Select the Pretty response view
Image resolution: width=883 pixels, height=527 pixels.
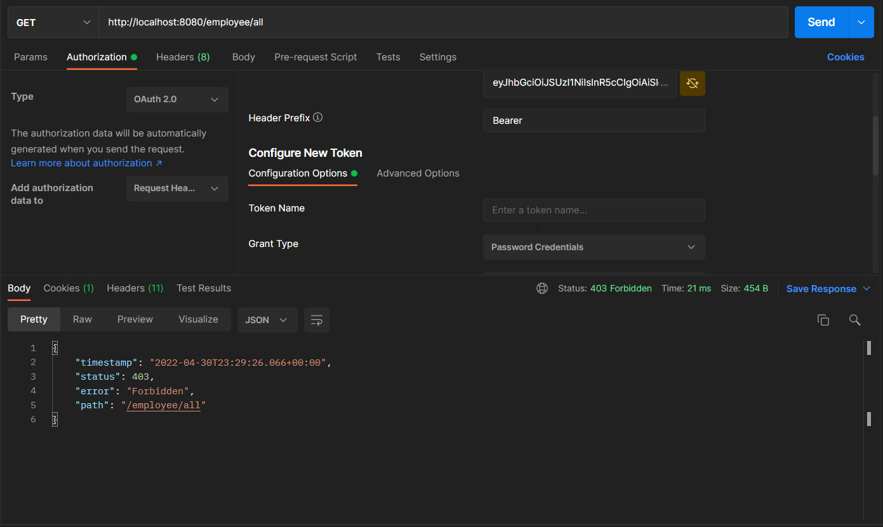click(34, 319)
